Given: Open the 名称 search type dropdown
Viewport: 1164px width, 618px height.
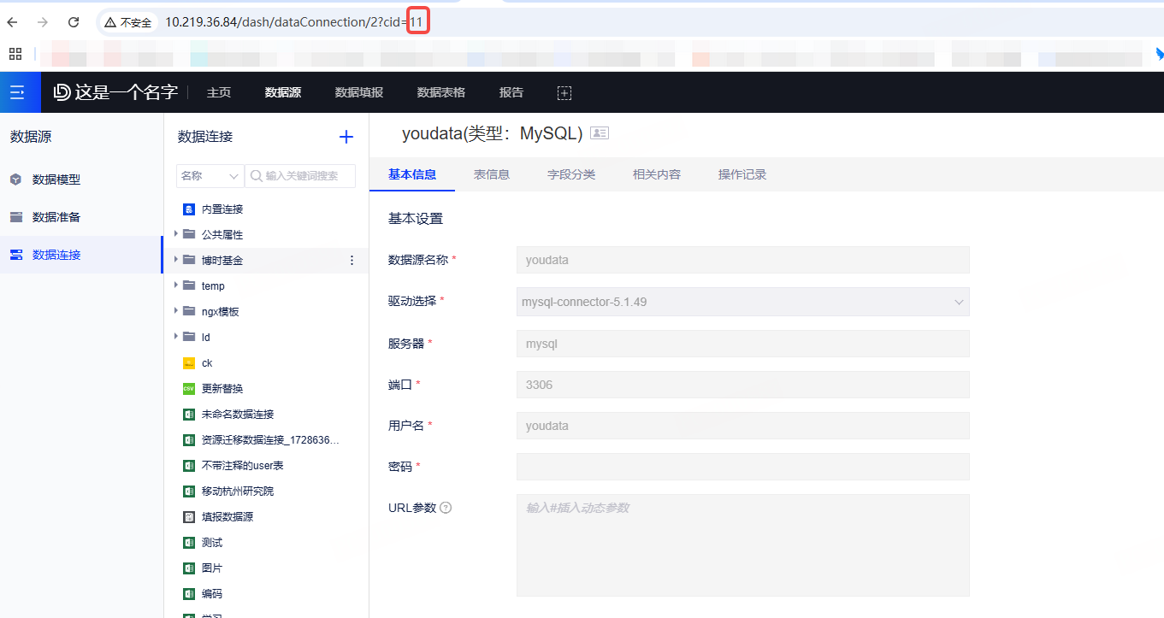Looking at the screenshot, I should [x=210, y=176].
